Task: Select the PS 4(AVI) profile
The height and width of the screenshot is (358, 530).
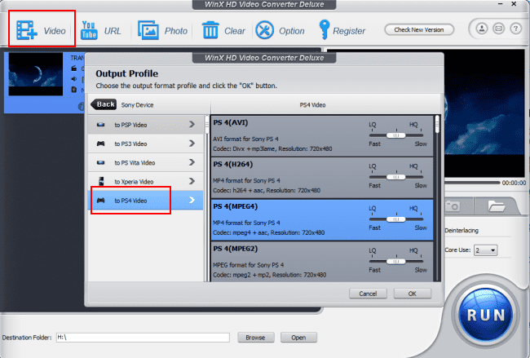Action: [322, 136]
